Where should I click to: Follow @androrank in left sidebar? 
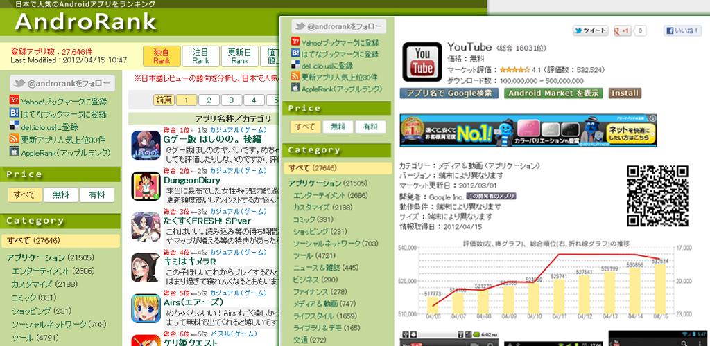coord(62,84)
